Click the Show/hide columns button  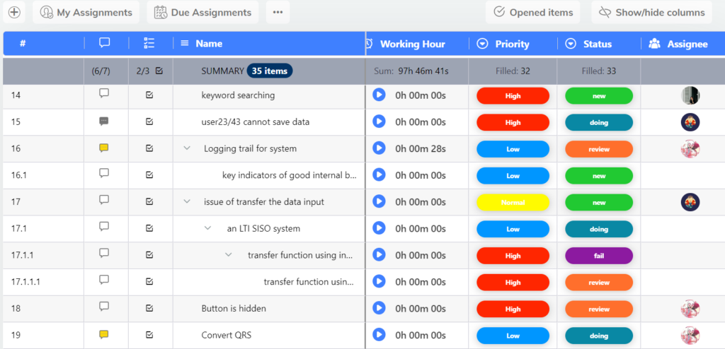click(x=652, y=12)
